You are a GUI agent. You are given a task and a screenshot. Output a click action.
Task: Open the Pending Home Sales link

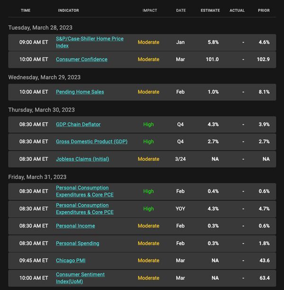[x=80, y=92]
